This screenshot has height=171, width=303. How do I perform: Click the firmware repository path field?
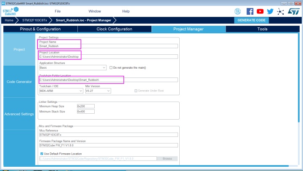(x=98, y=159)
